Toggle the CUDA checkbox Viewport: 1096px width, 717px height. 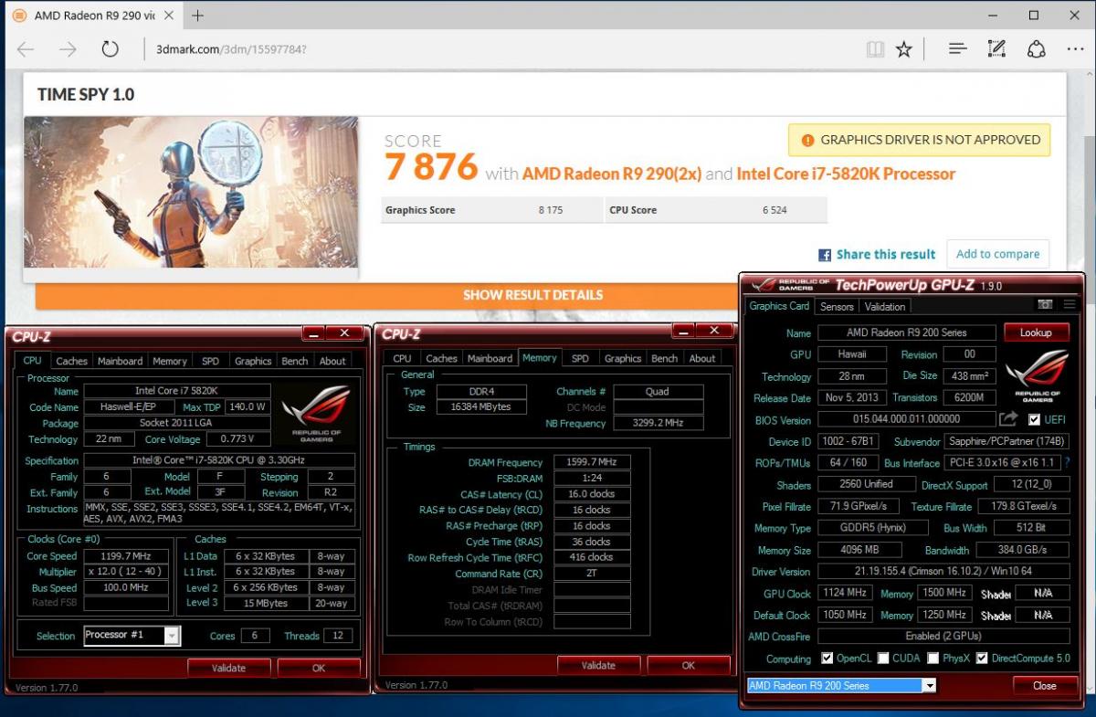[x=883, y=659]
